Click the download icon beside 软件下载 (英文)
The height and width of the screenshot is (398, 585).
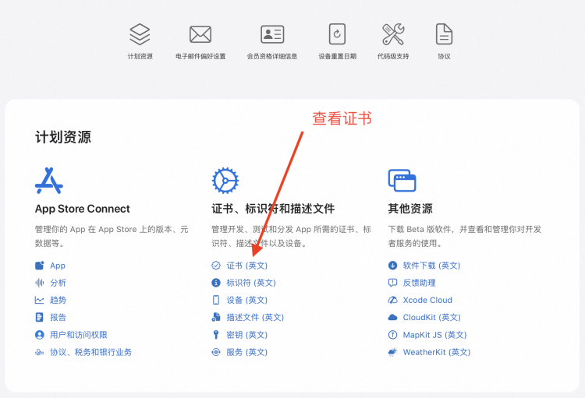392,266
